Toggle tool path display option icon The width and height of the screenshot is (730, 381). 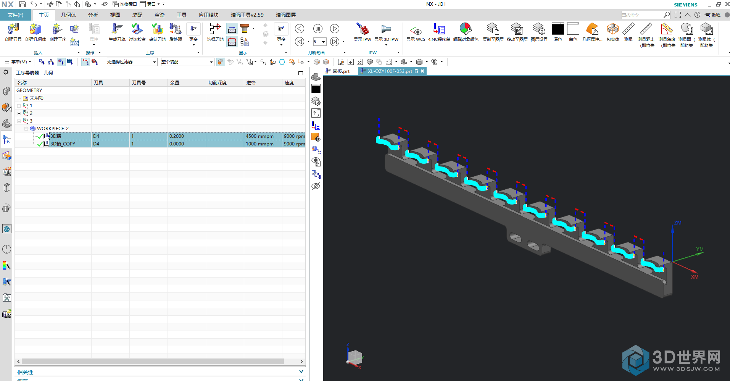coord(85,62)
